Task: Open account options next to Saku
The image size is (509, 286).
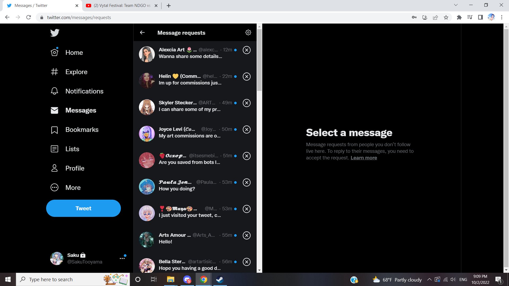Action: click(x=122, y=258)
